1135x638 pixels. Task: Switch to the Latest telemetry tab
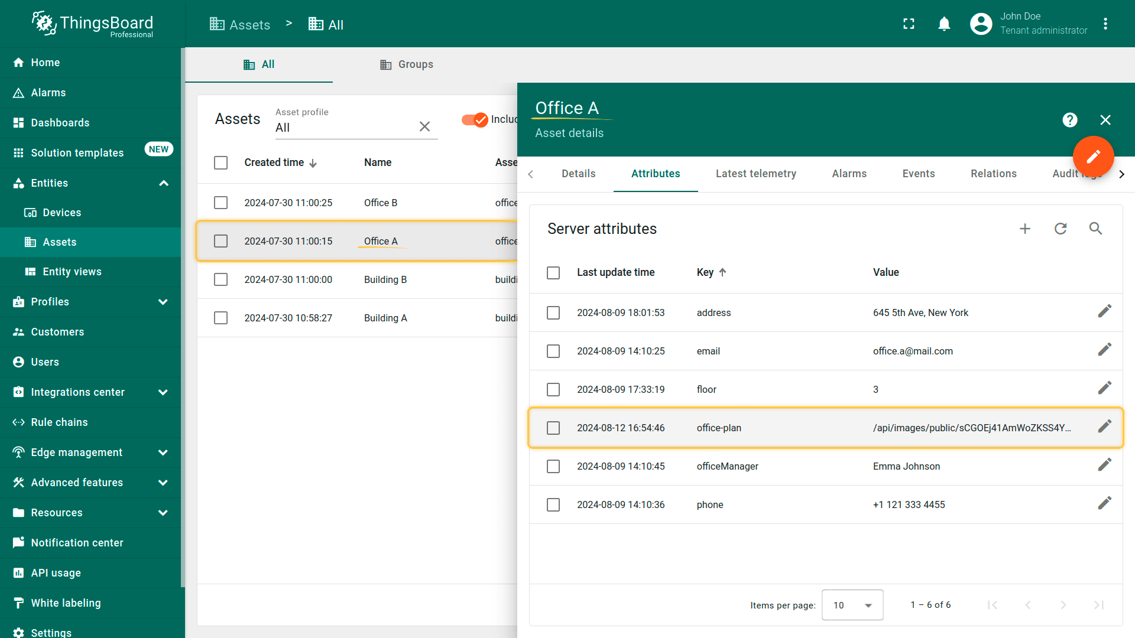click(755, 174)
